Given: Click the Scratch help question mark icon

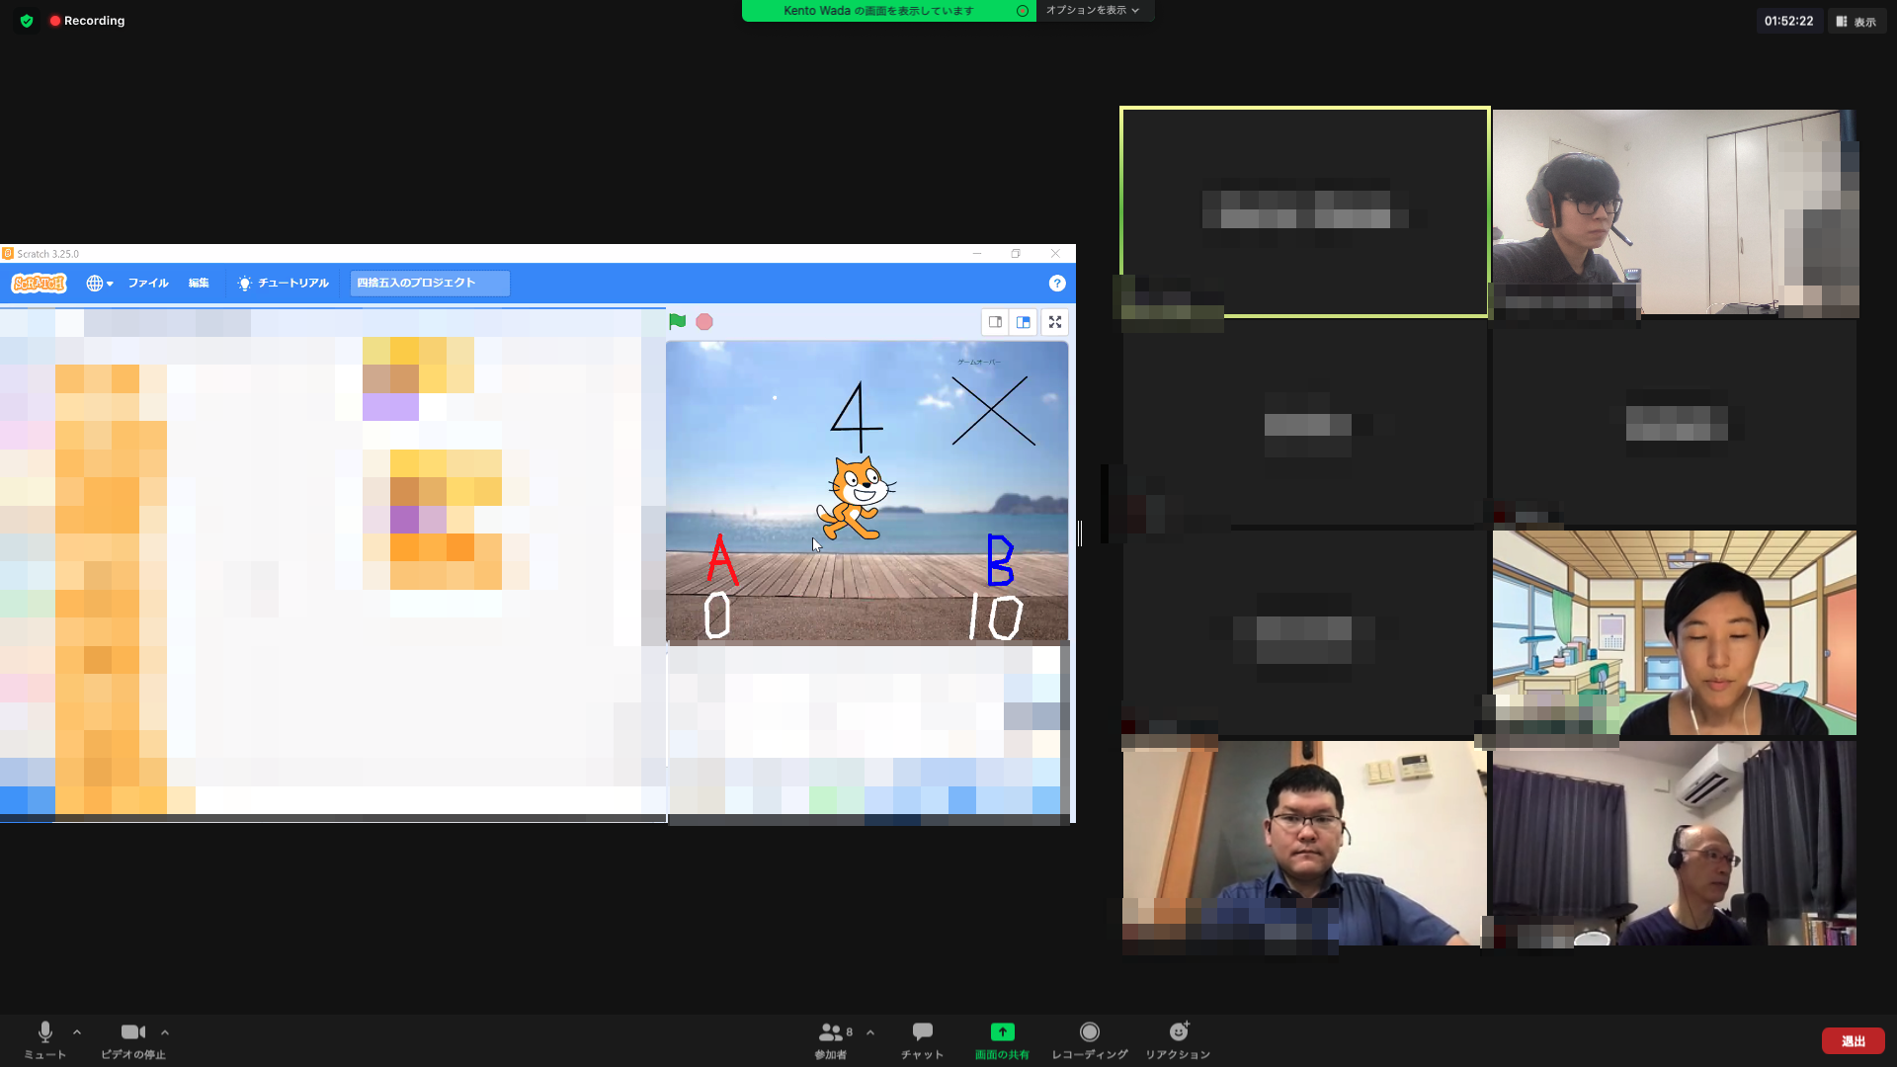Looking at the screenshot, I should click(1057, 284).
